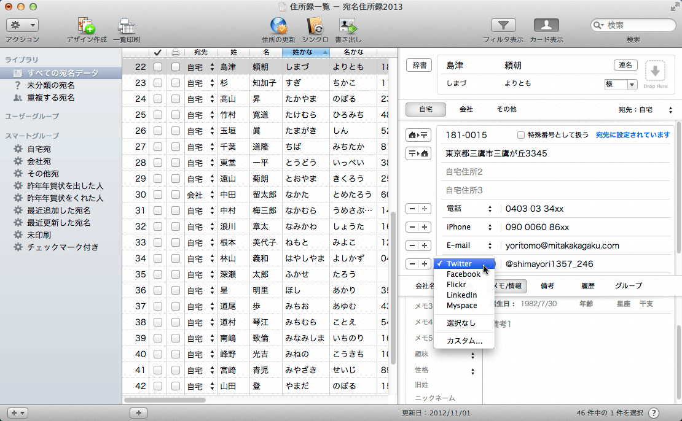Enable 特殊番号として扱う checkbox
This screenshot has height=421, width=682.
click(520, 135)
